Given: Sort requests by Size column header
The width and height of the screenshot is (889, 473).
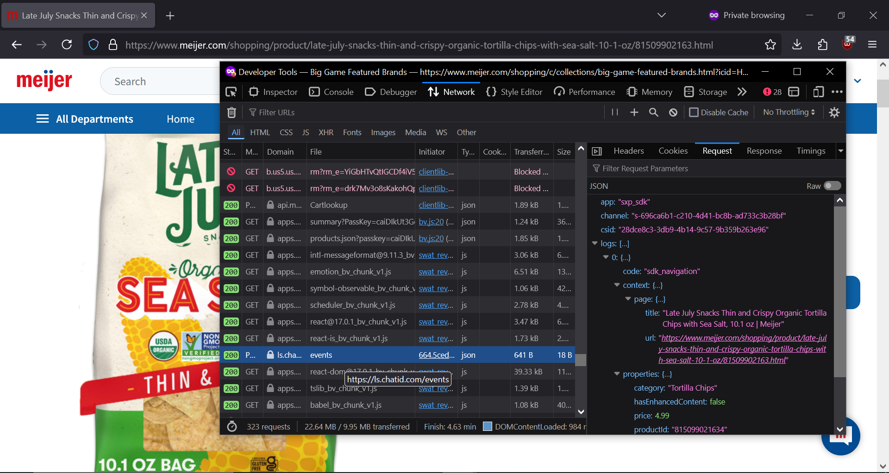Looking at the screenshot, I should point(563,152).
